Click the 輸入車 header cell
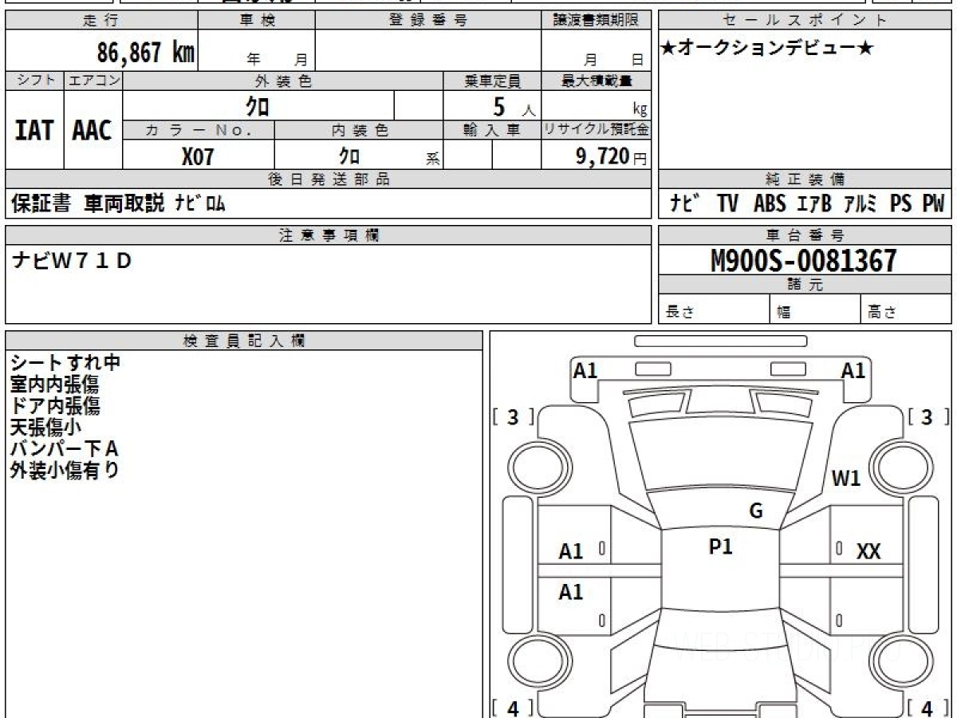Image resolution: width=957 pixels, height=718 pixels. click(x=492, y=130)
